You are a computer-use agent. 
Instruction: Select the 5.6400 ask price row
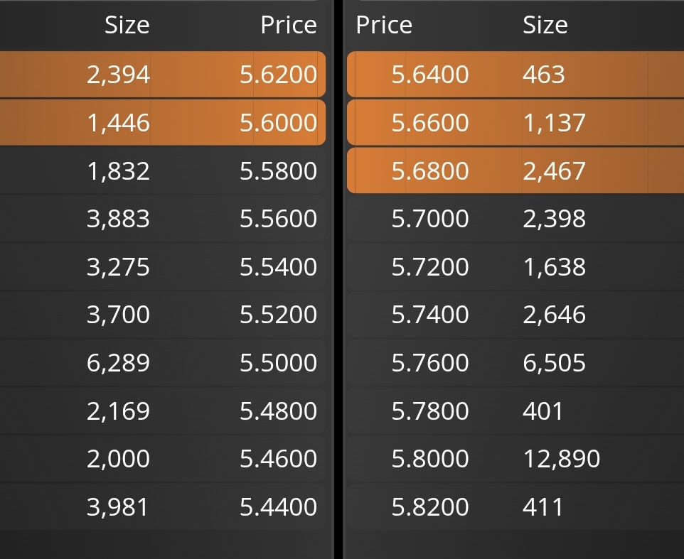pyautogui.click(x=515, y=74)
